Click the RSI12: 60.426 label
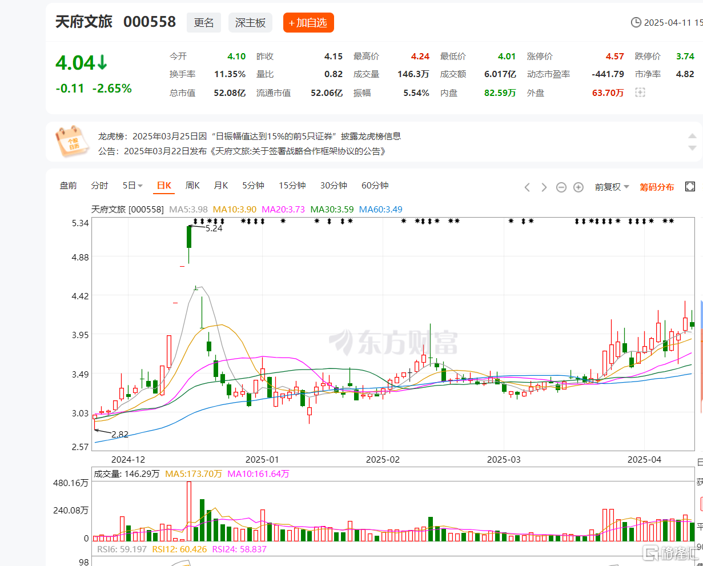703x566 pixels. pyautogui.click(x=179, y=549)
